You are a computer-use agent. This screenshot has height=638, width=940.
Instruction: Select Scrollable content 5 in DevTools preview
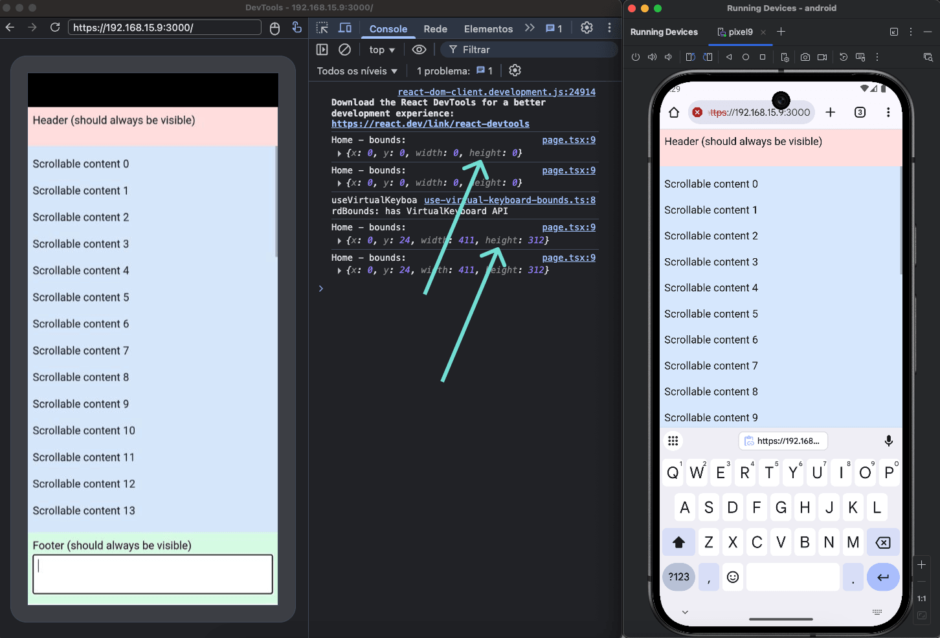tap(81, 297)
